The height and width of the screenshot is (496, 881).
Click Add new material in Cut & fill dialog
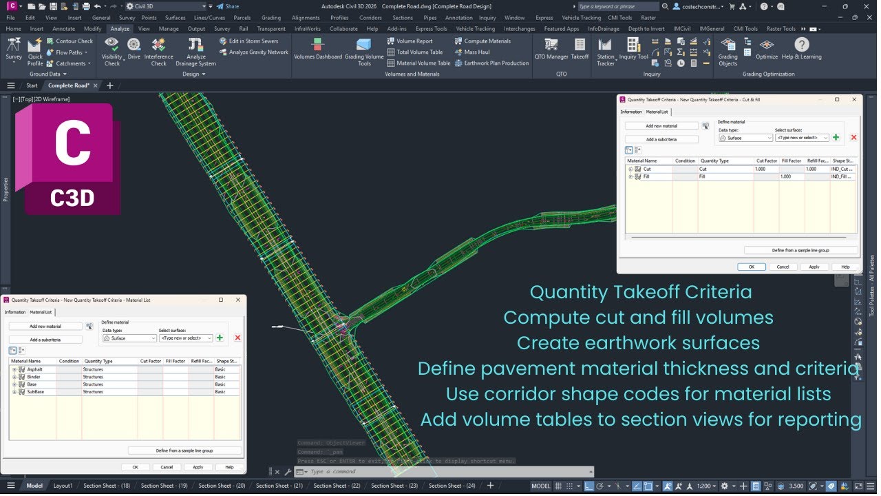[661, 126]
